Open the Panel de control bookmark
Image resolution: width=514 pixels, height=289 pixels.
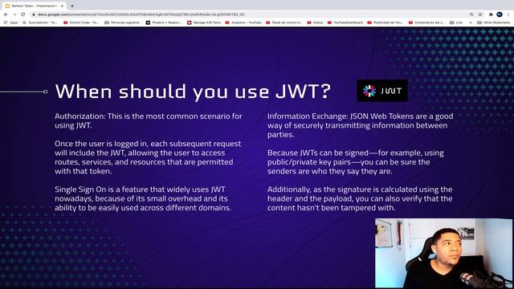(284, 22)
